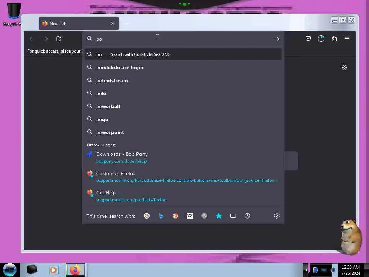Open the list all tabs chevron
The image size is (369, 277).
[309, 23]
